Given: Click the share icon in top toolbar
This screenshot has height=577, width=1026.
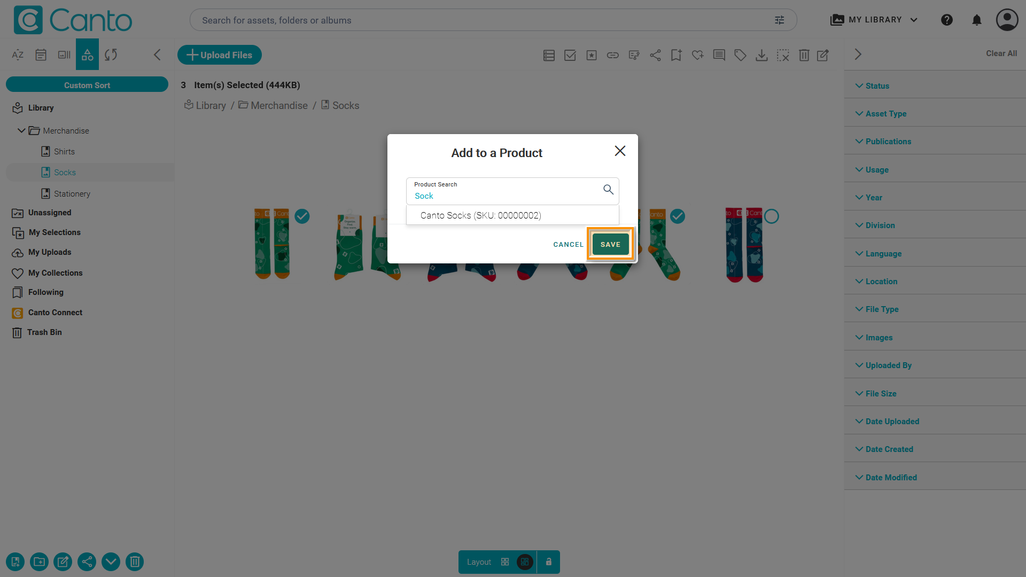Looking at the screenshot, I should click(x=655, y=55).
